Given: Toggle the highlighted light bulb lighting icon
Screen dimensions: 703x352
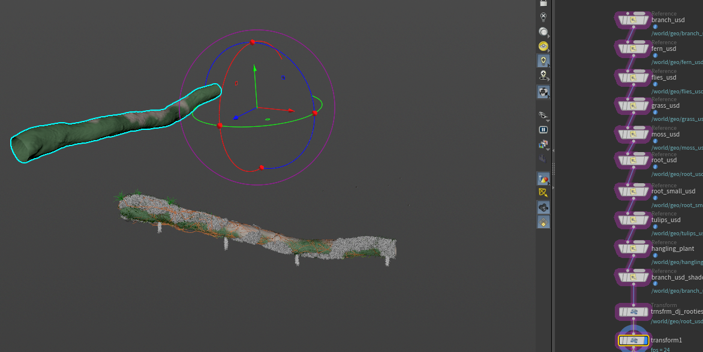Looking at the screenshot, I should 543,61.
